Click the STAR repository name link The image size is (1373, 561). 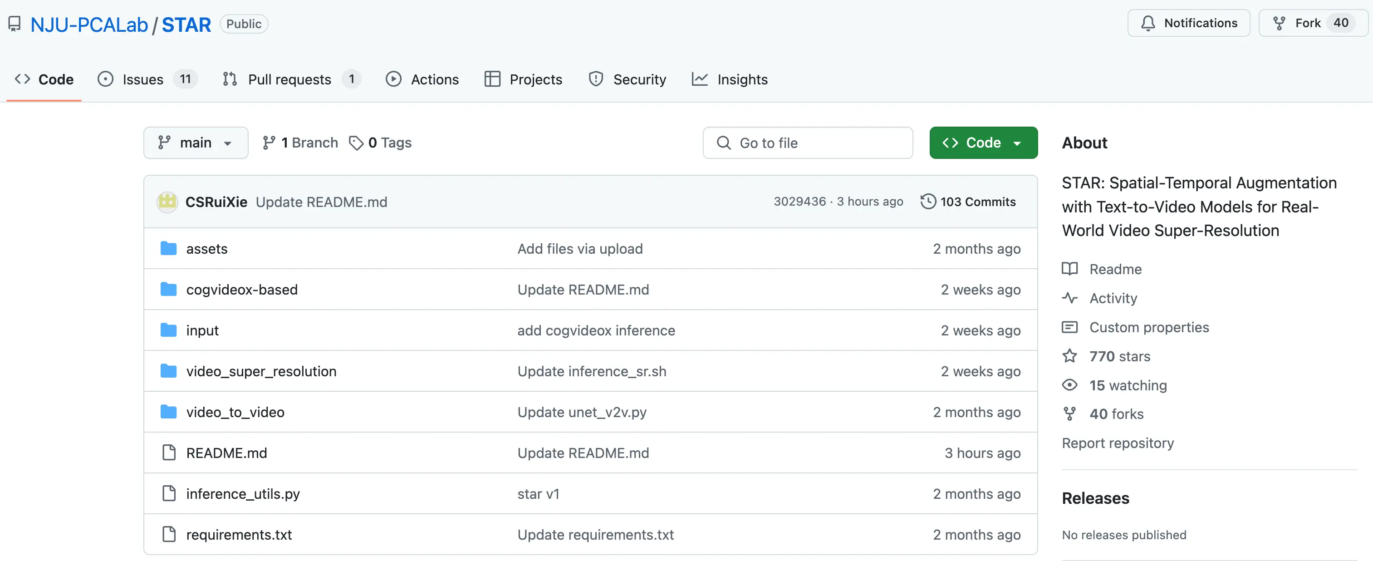186,25
